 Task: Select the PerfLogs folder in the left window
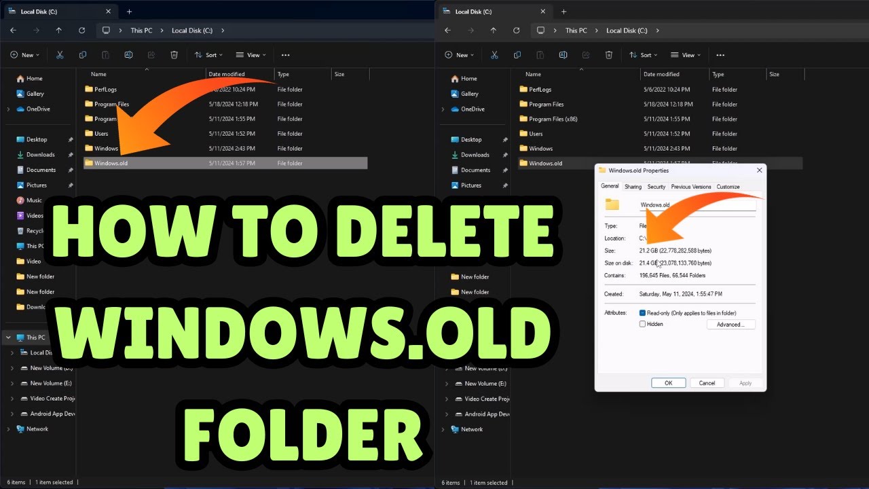tap(100, 90)
